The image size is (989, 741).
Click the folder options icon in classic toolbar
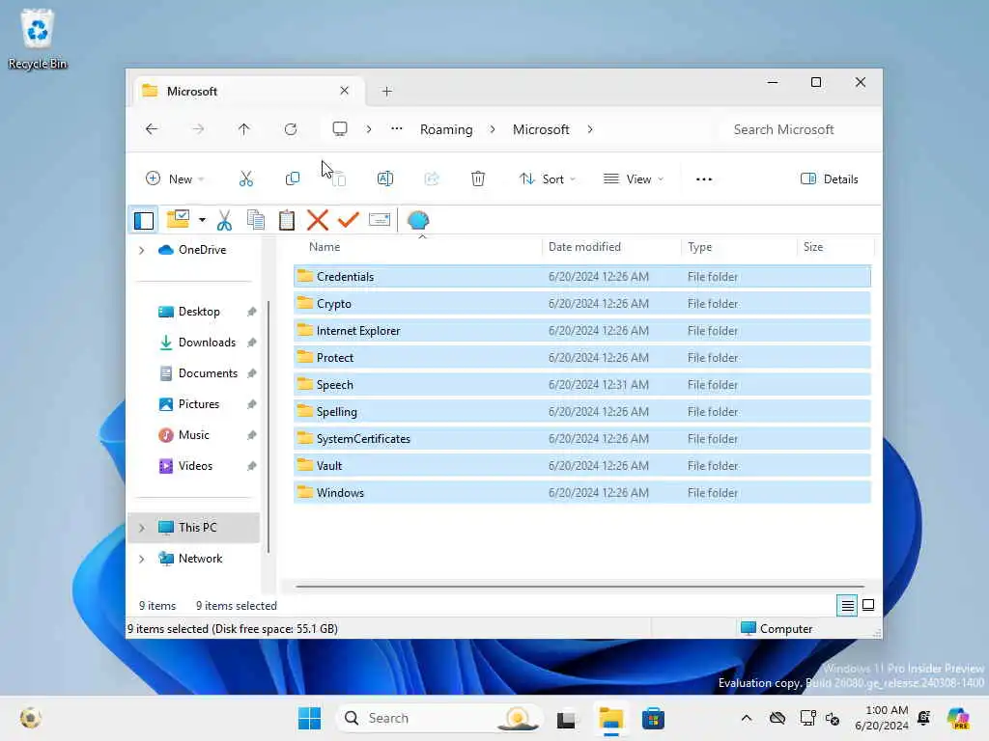pyautogui.click(x=178, y=219)
